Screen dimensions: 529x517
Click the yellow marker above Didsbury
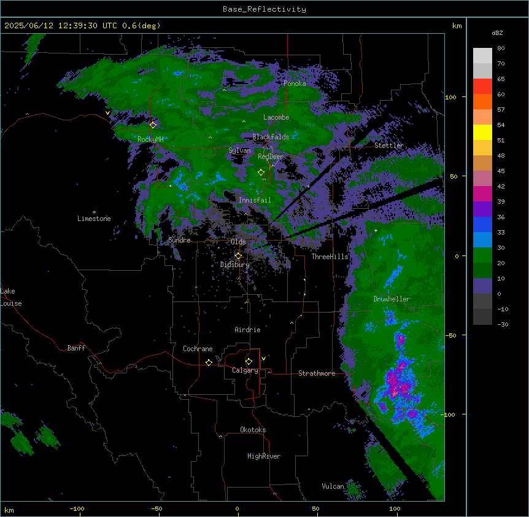238,256
